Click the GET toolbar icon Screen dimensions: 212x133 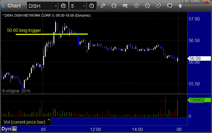(125, 6)
